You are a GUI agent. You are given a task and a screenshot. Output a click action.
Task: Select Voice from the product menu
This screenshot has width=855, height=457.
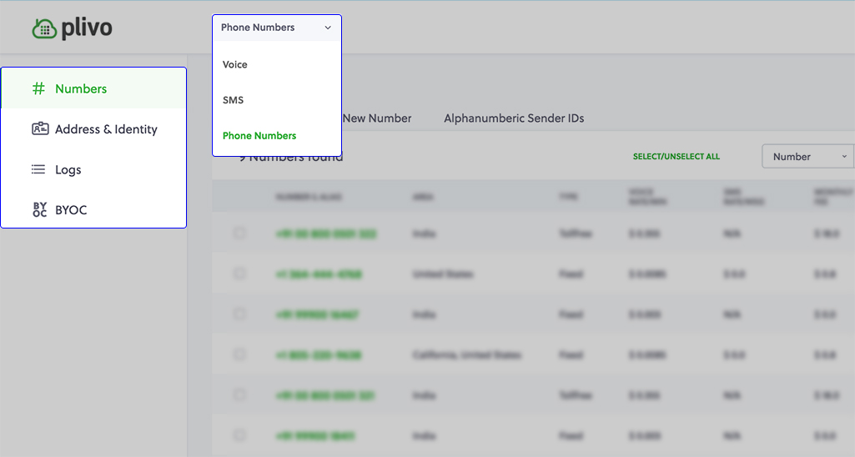235,65
